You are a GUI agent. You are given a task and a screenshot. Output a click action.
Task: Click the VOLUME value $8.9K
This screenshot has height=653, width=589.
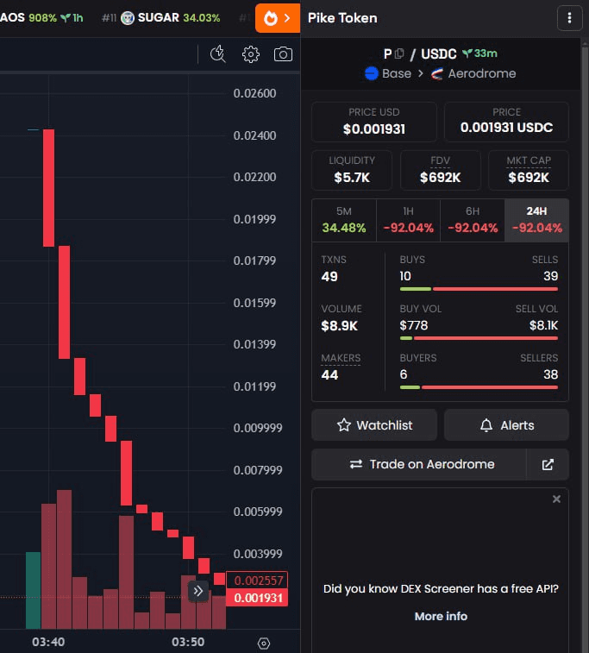(339, 326)
